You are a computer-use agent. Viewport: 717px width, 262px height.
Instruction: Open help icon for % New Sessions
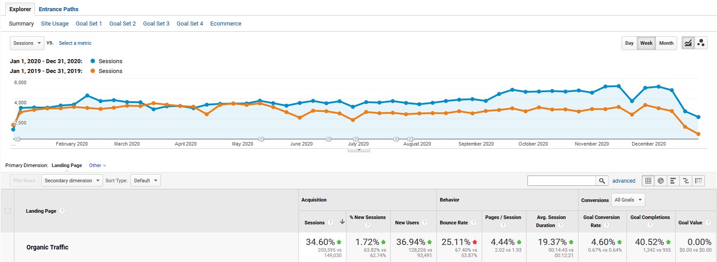(x=367, y=225)
